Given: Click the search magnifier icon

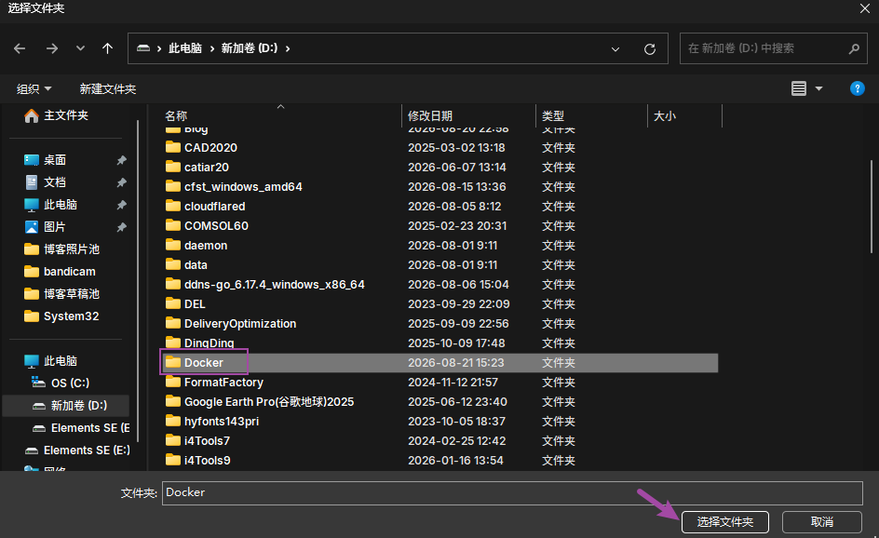Looking at the screenshot, I should point(854,48).
